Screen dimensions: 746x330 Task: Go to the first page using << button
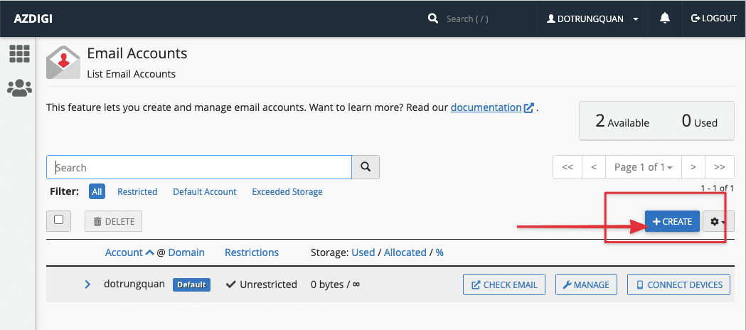[567, 167]
